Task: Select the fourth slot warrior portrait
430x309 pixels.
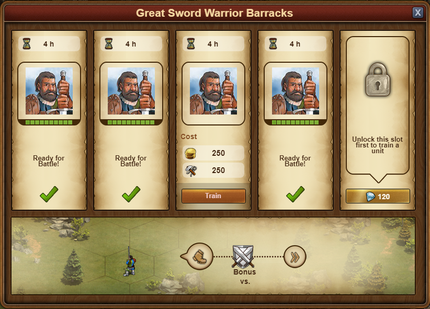Action: click(296, 91)
